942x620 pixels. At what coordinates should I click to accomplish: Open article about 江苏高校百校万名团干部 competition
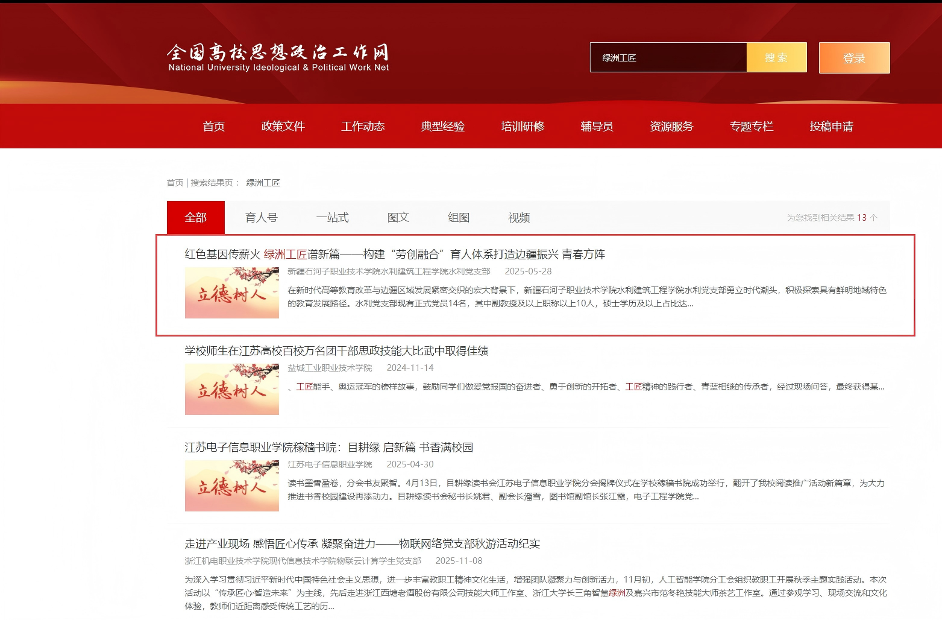click(336, 350)
